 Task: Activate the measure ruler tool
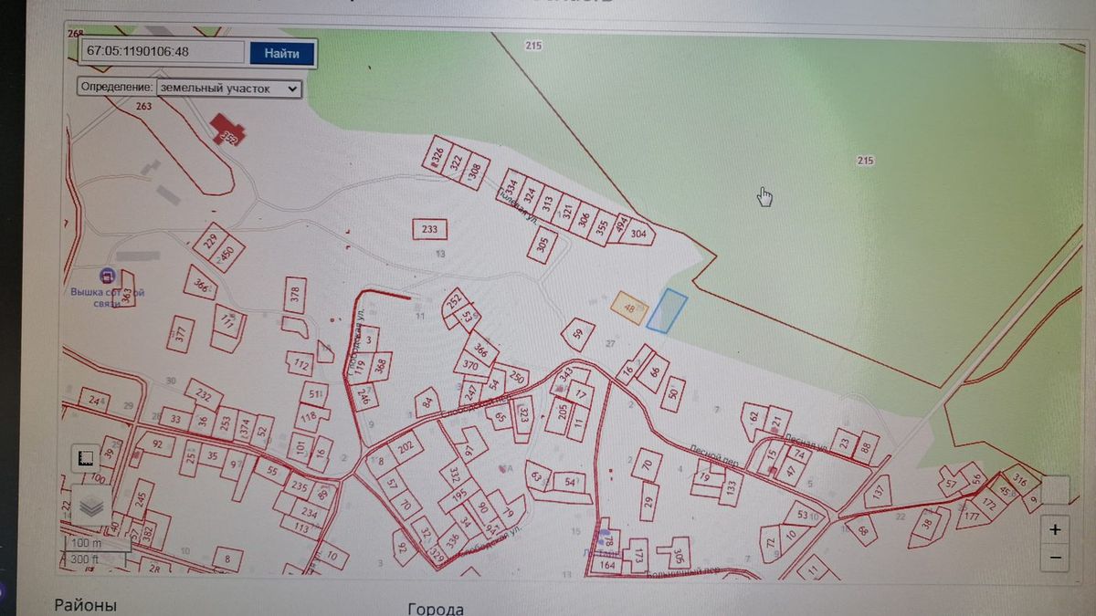(88, 459)
